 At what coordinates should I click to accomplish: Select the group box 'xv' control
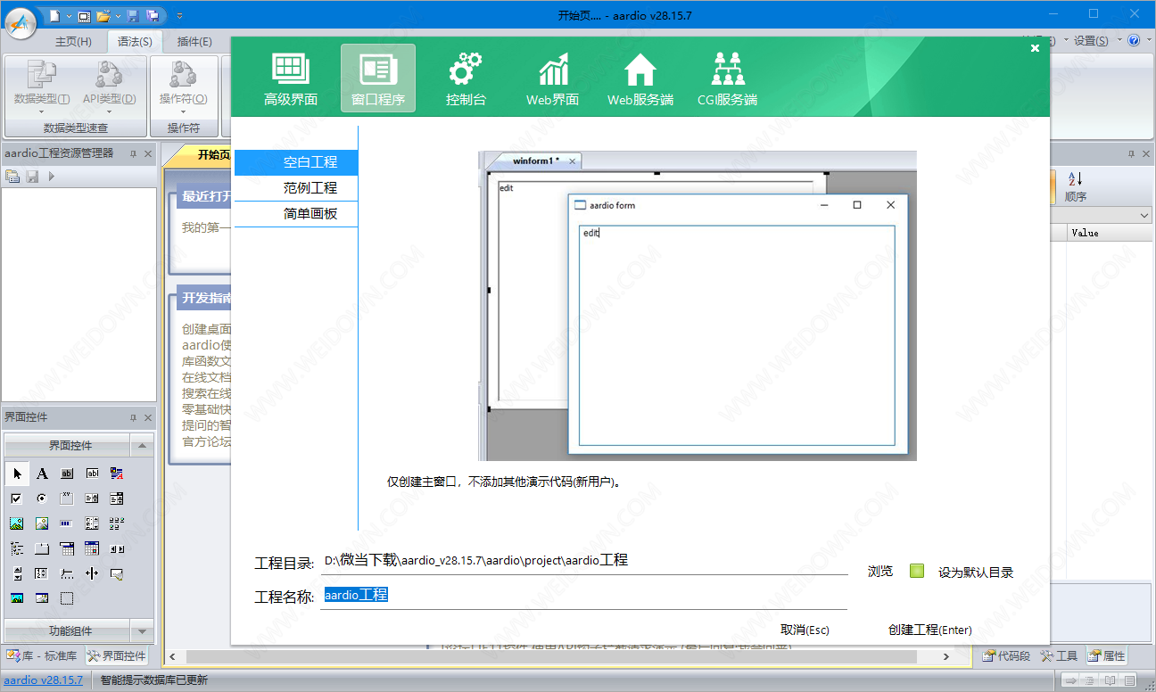(67, 498)
